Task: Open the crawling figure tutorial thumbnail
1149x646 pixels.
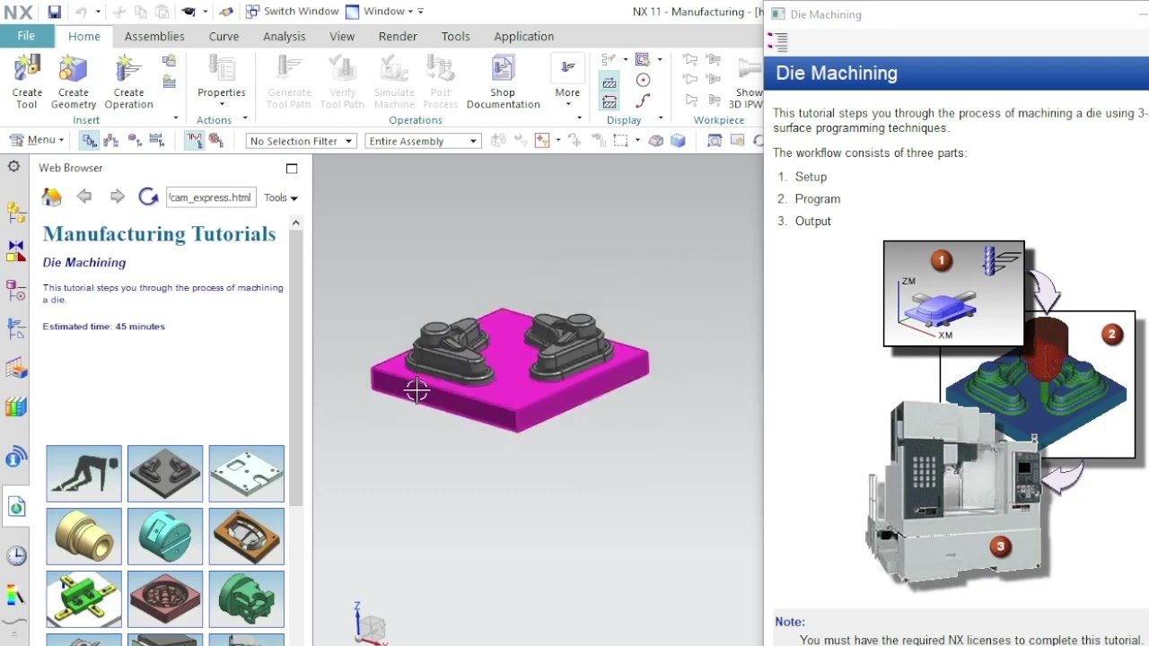Action: pos(83,473)
